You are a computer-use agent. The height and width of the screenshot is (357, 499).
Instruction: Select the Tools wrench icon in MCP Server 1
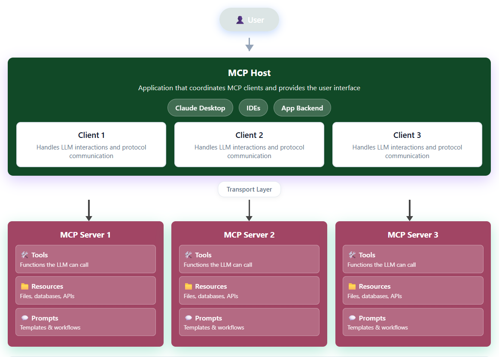click(x=24, y=254)
